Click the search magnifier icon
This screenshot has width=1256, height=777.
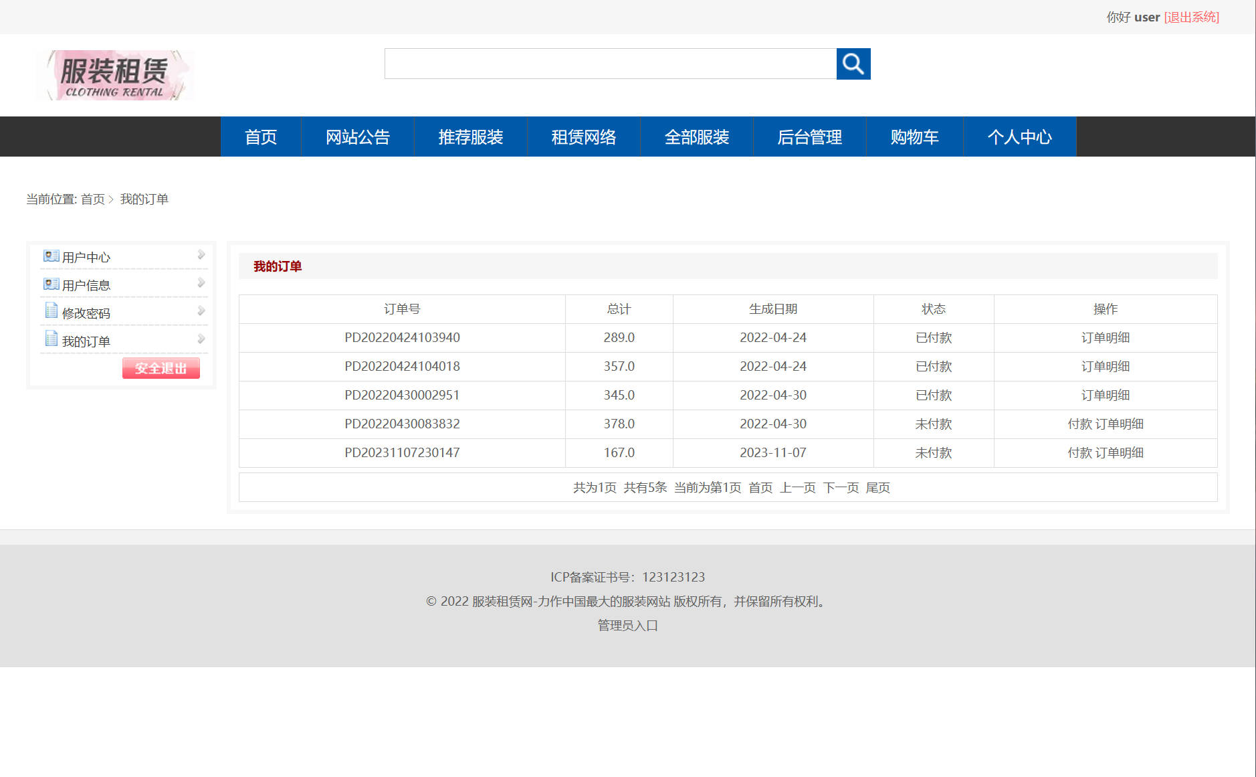click(x=853, y=64)
